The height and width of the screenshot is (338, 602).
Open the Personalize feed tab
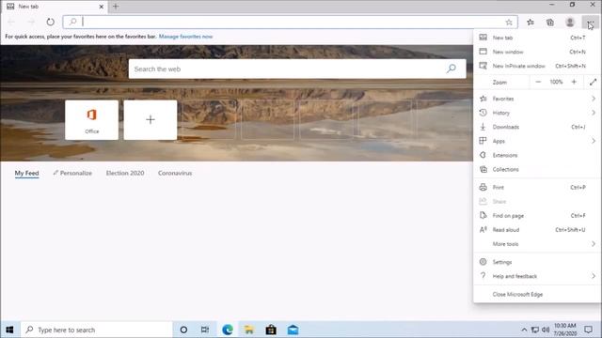tap(72, 173)
